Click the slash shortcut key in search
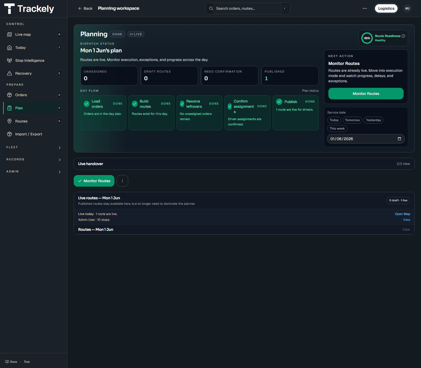This screenshot has height=368, width=421. pos(285,8)
